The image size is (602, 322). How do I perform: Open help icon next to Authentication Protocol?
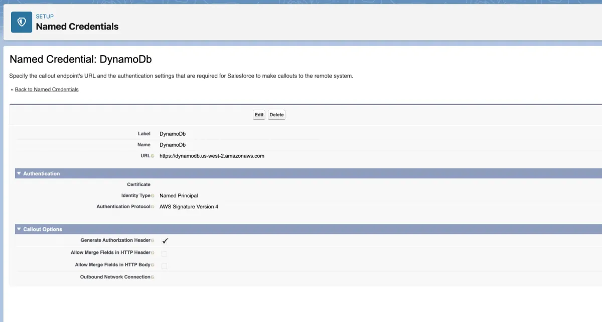(x=153, y=207)
